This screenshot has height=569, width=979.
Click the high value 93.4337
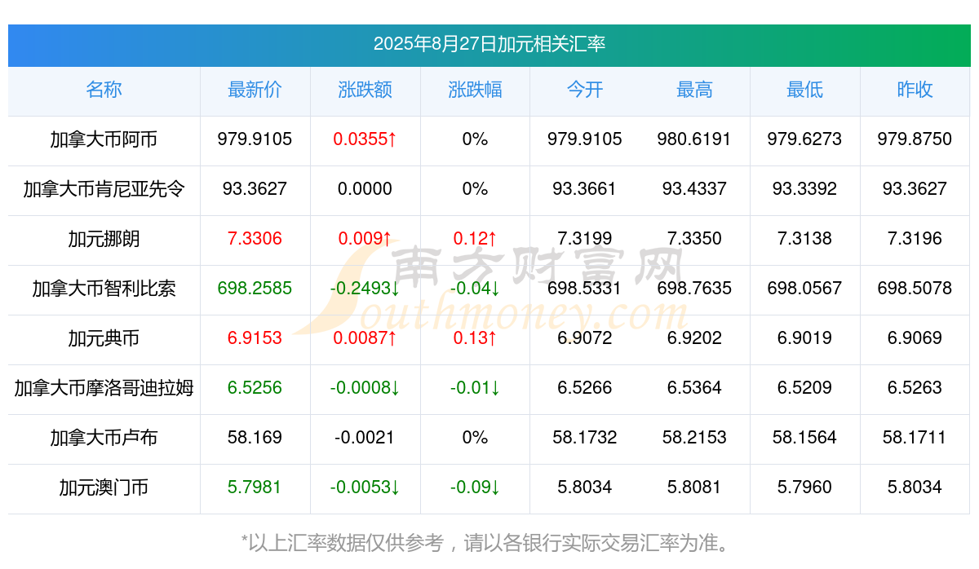(694, 189)
